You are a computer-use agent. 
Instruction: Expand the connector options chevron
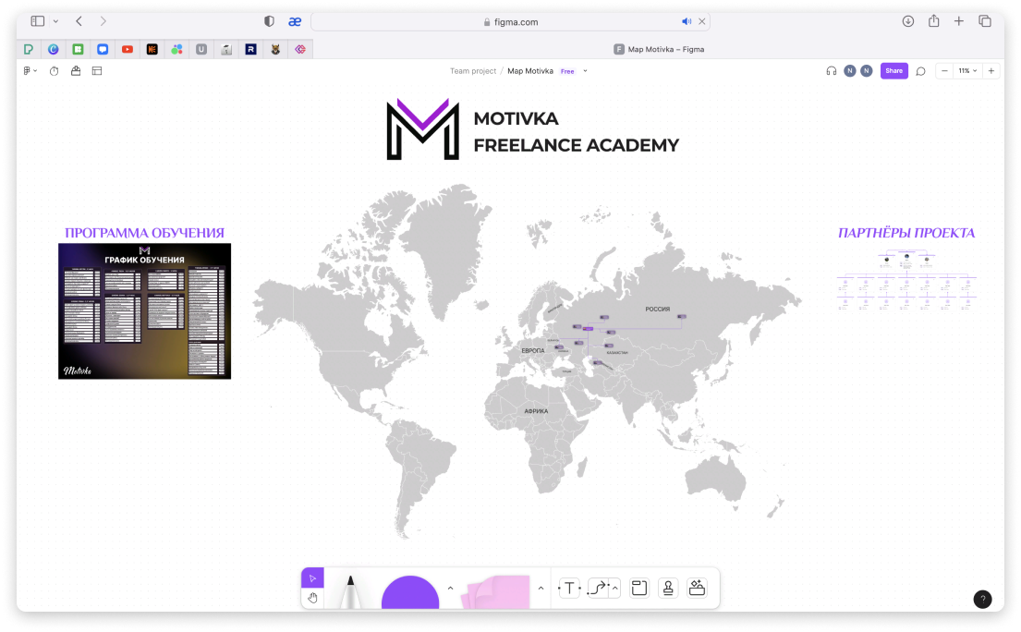tap(614, 589)
